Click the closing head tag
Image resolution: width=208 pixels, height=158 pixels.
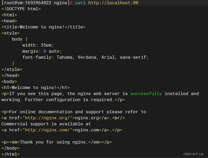point(11,76)
